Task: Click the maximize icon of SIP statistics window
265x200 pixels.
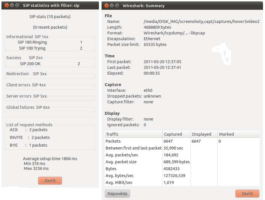Action: (17, 5)
